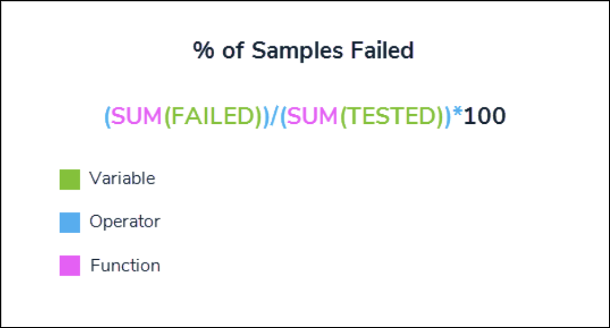Viewport: 610px width, 328px height.
Task: Click the green Variable color swatch
Action: (x=70, y=179)
